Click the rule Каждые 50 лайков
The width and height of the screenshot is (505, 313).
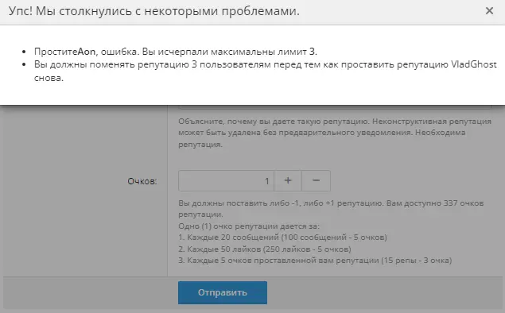point(265,249)
